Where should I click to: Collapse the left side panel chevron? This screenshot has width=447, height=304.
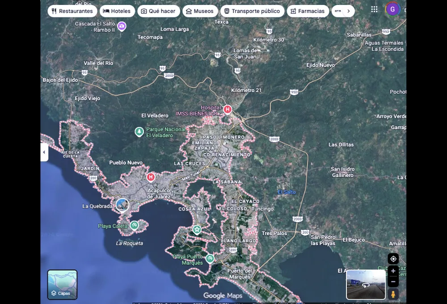coord(44,152)
